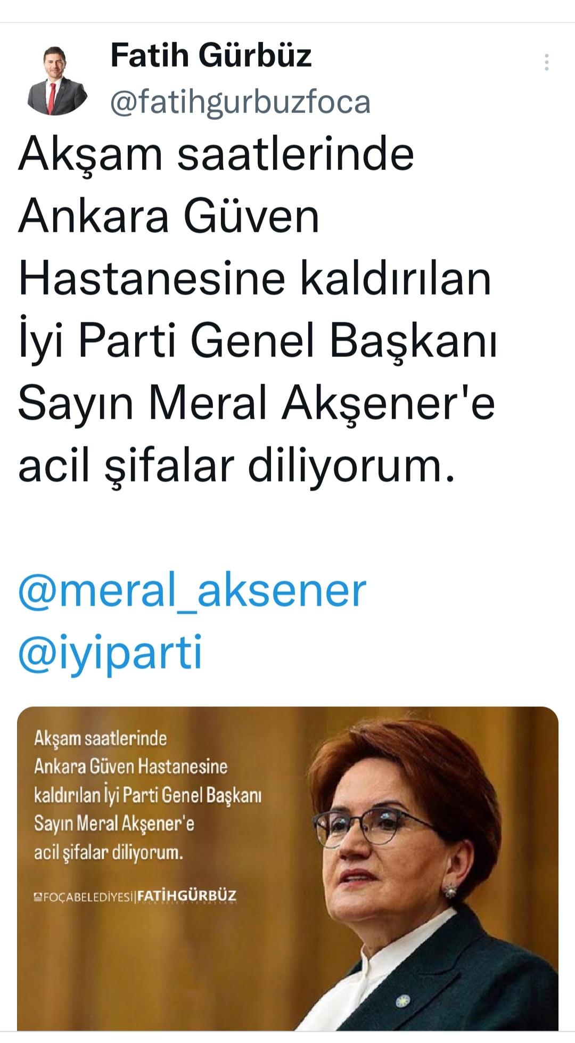This screenshot has height=1043, width=575.
Task: Tap the 'Akşam saatlerinde' tweet text
Action: (216, 154)
